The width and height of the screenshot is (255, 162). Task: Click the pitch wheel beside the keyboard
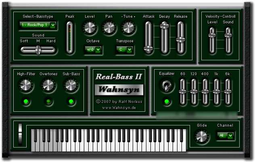click(x=20, y=134)
